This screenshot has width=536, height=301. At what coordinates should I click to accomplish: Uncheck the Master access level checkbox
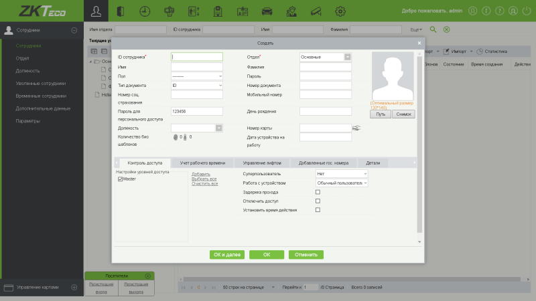120,179
